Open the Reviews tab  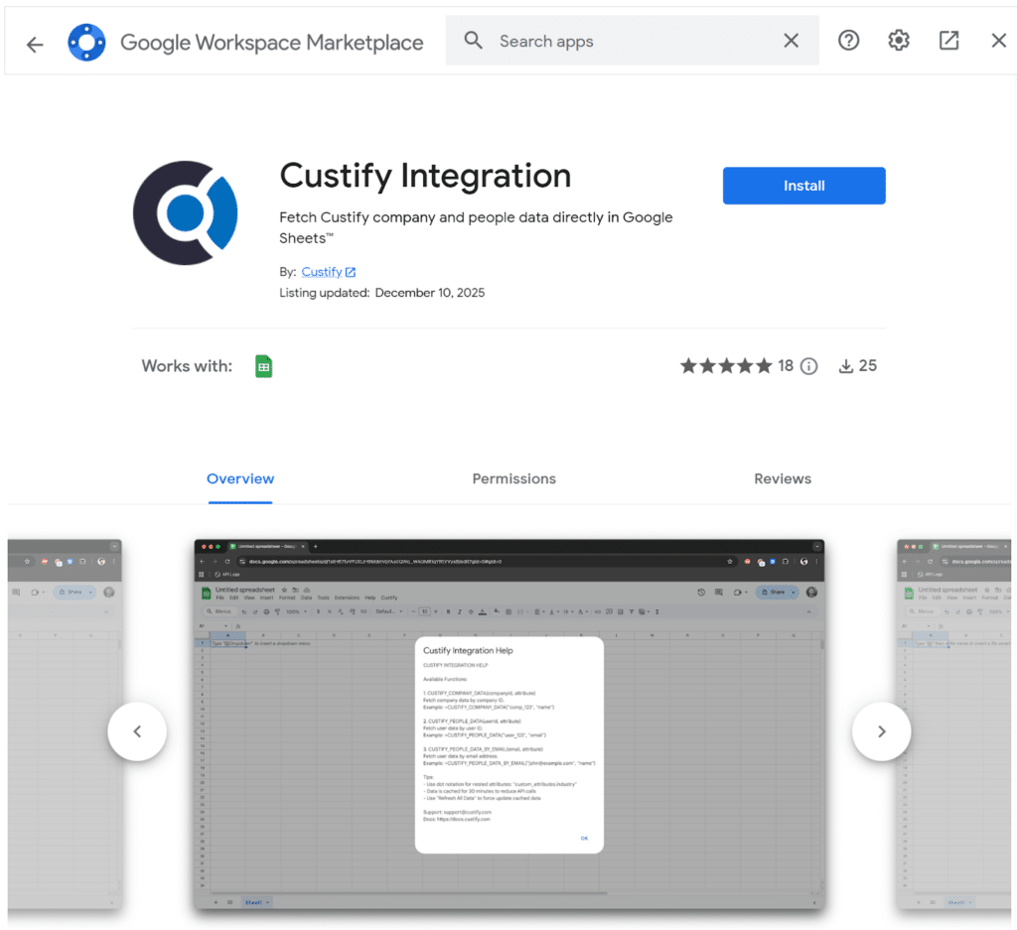pyautogui.click(x=782, y=478)
